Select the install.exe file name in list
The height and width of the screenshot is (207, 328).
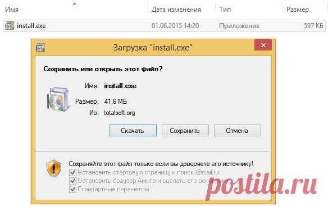[x=31, y=26]
